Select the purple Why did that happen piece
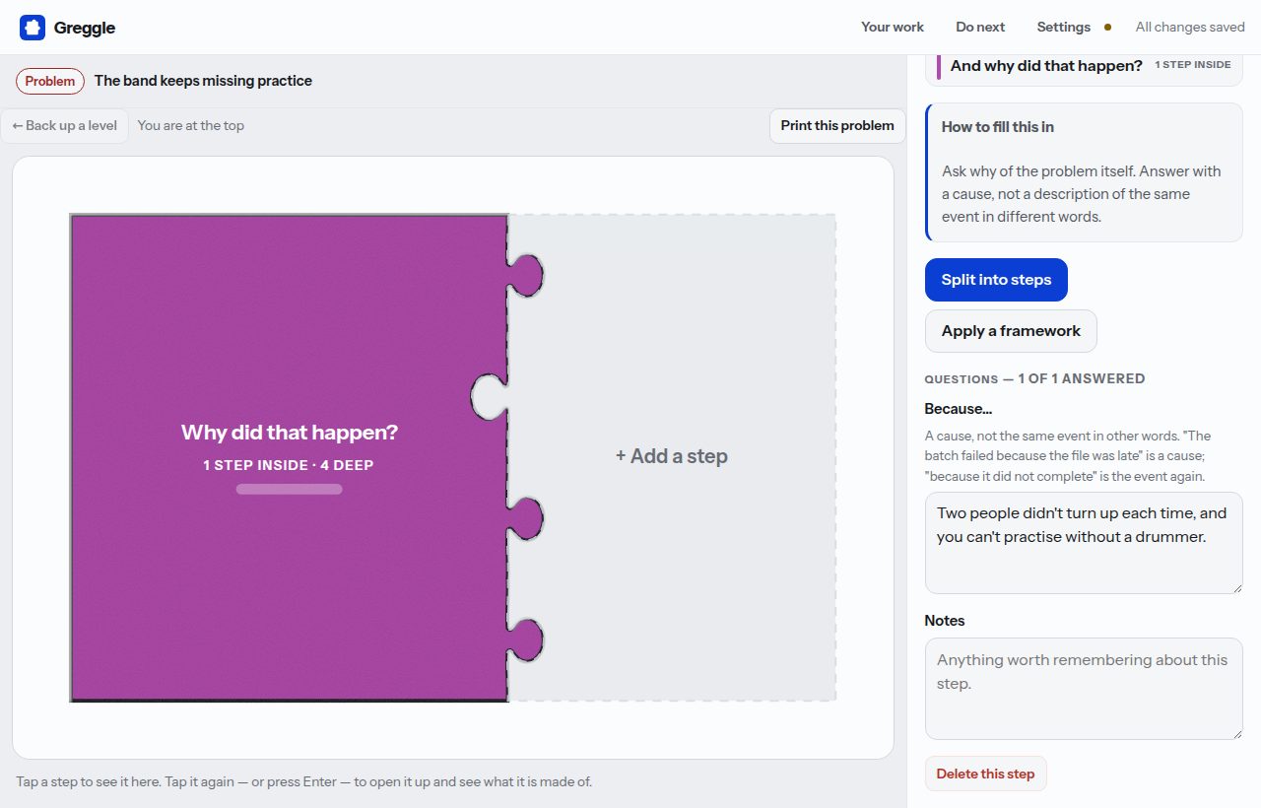Image resolution: width=1261 pixels, height=808 pixels. 290,457
